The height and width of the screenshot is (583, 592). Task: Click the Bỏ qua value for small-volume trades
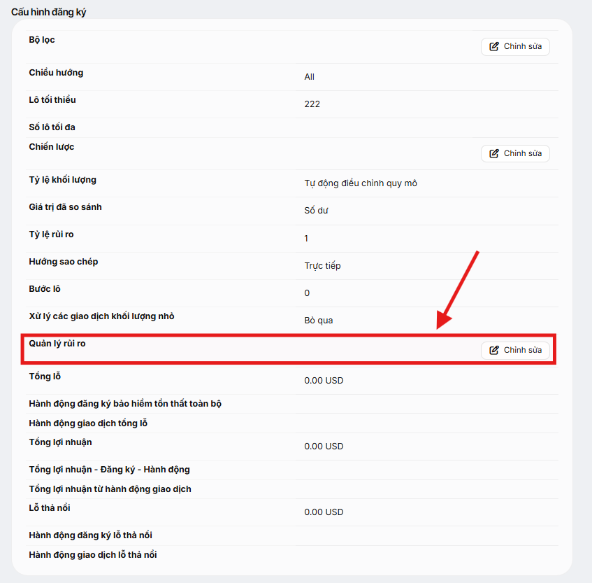(318, 321)
